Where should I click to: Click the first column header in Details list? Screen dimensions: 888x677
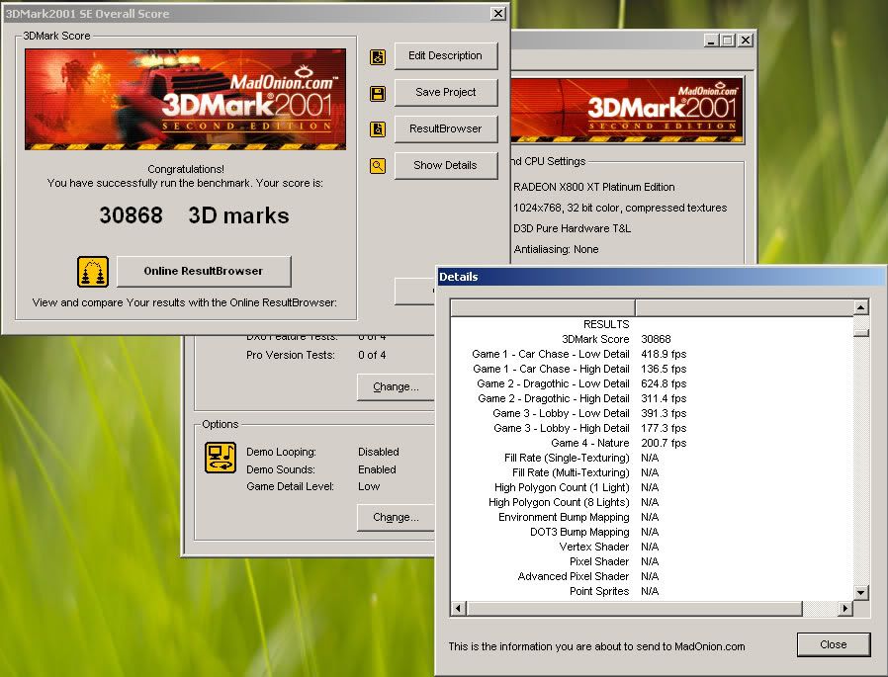[543, 307]
